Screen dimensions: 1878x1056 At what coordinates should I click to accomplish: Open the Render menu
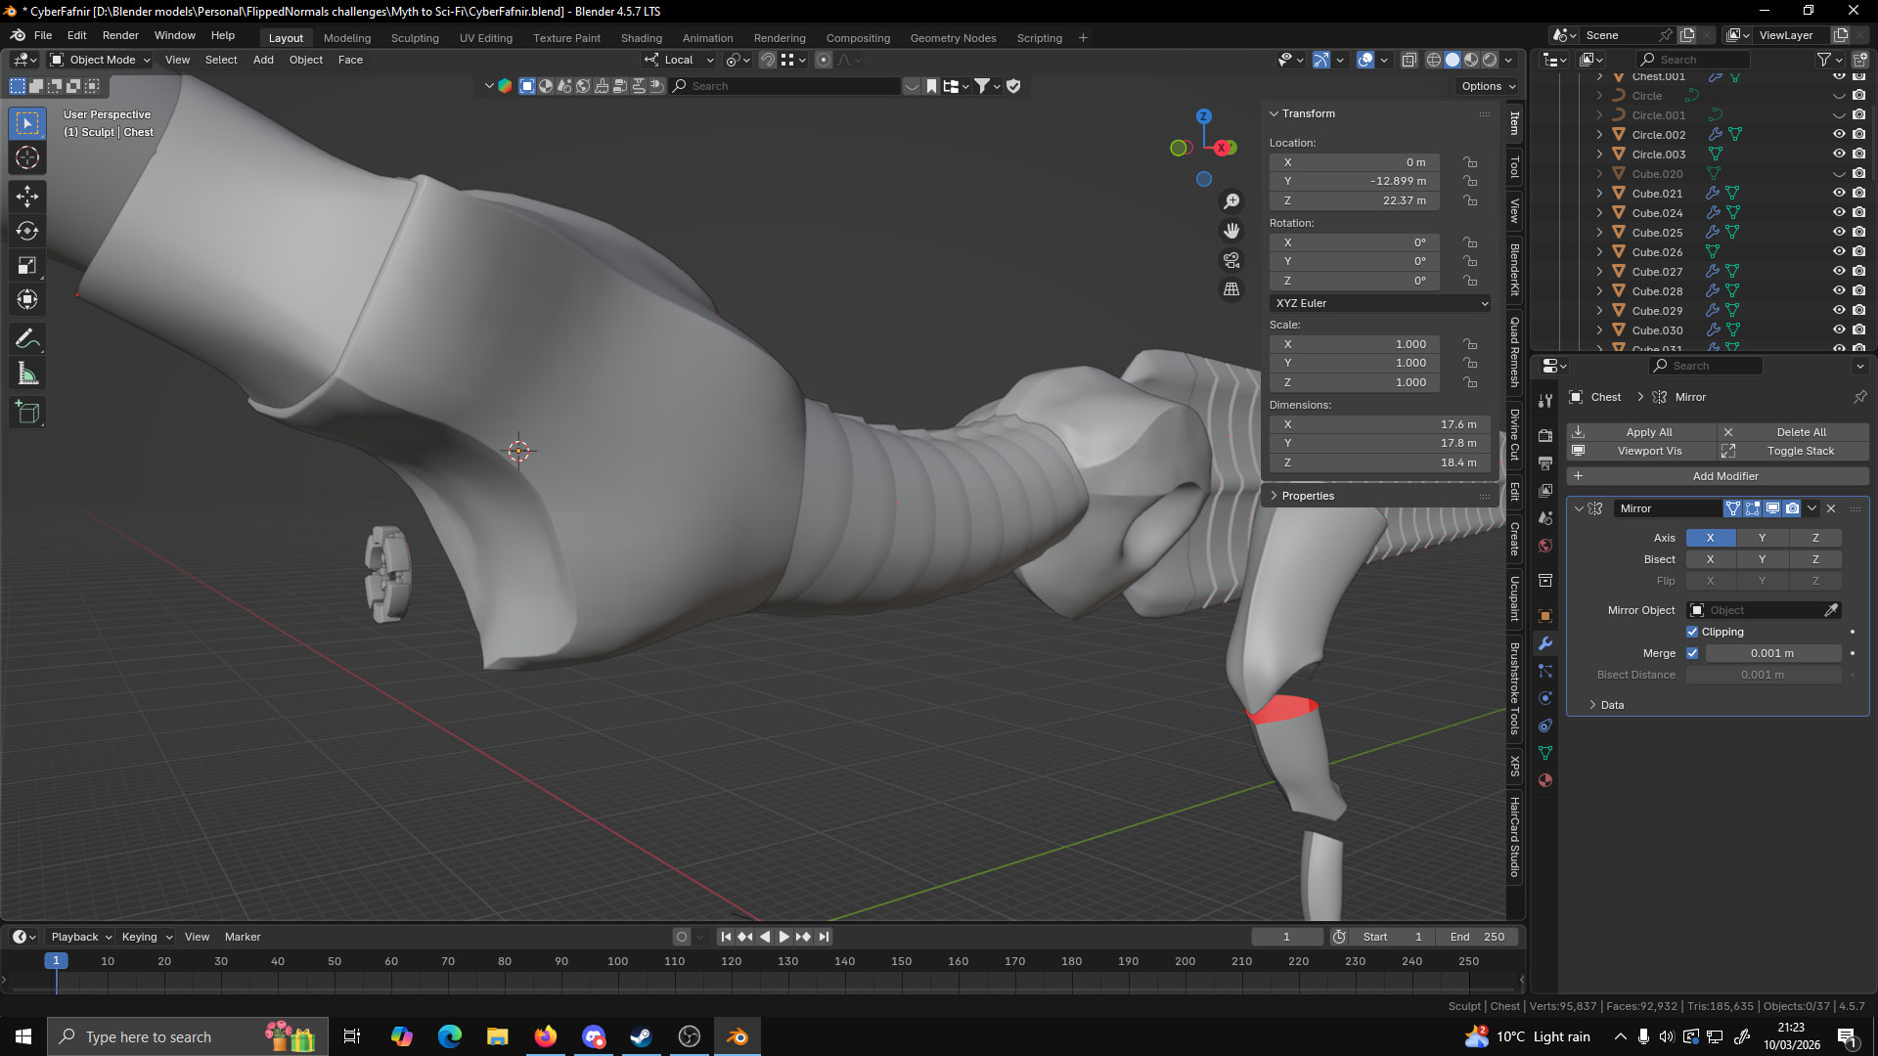click(120, 35)
